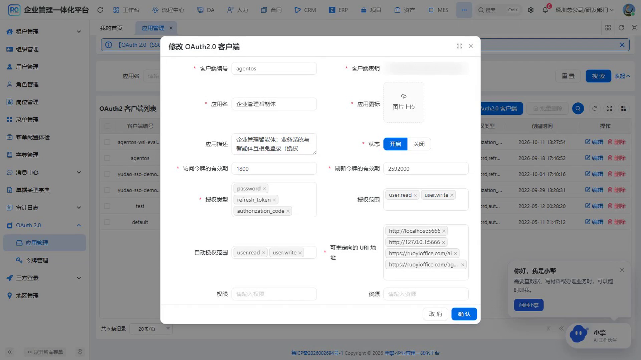Open the more modules ellipsis button
Viewport: 641px width, 360px height.
point(464,10)
